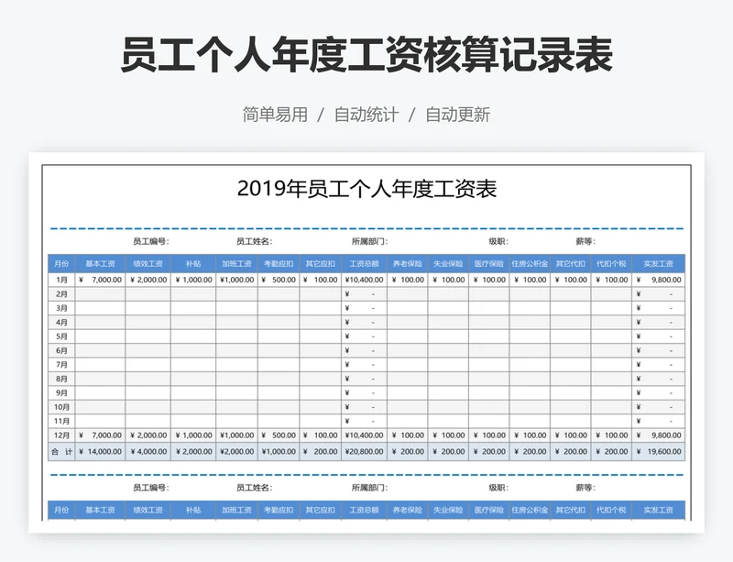Click the 8月 row label
The height and width of the screenshot is (562, 733).
point(61,379)
